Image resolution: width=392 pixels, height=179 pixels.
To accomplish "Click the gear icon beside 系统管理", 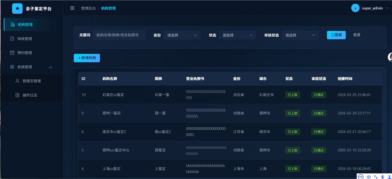I will click(x=12, y=67).
